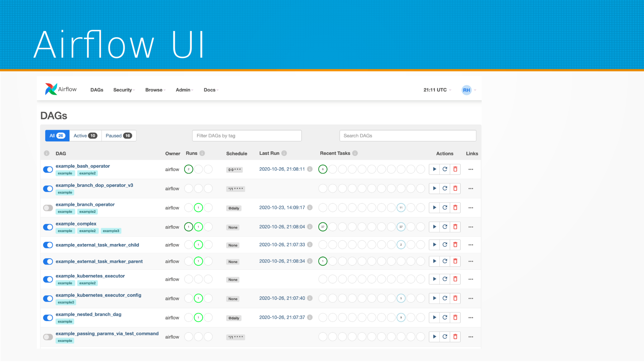Viewport: 644px width, 362px height.
Task: Trigger the example_bash_operator DAG with play icon
Action: (434, 169)
